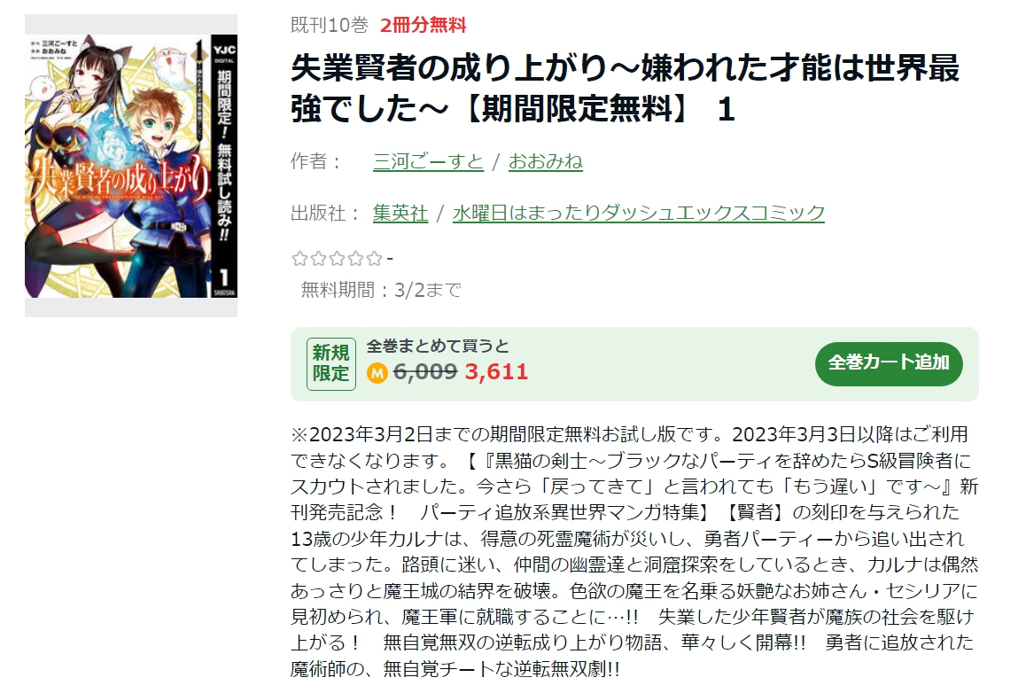
Task: Click 全巻カート追加 button
Action: (889, 363)
